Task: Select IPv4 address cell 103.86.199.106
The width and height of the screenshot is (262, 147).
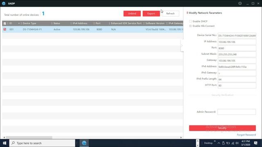Action: click(81, 29)
